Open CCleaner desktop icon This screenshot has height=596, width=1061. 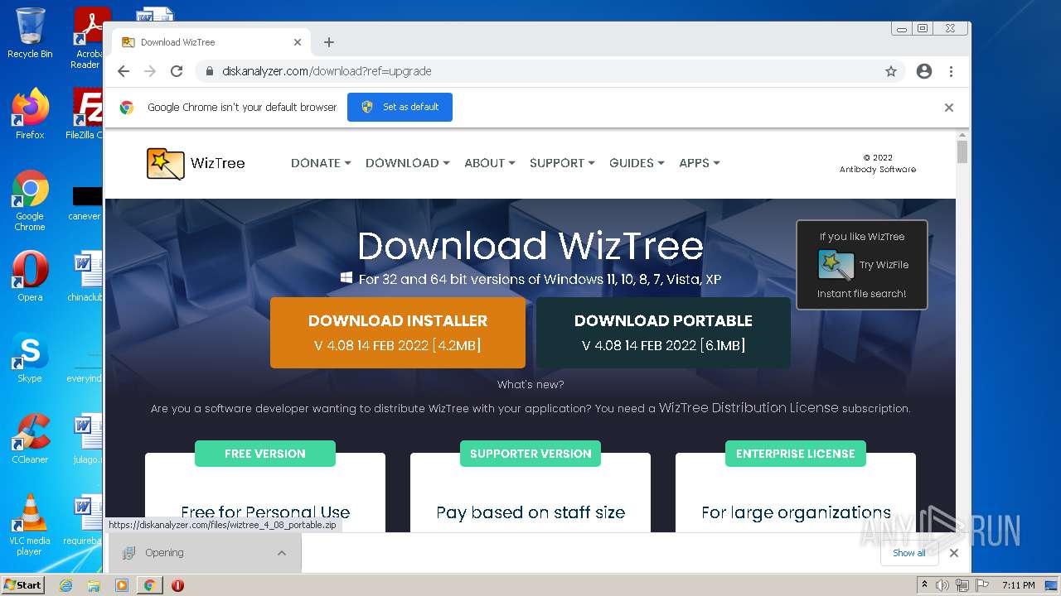point(30,439)
